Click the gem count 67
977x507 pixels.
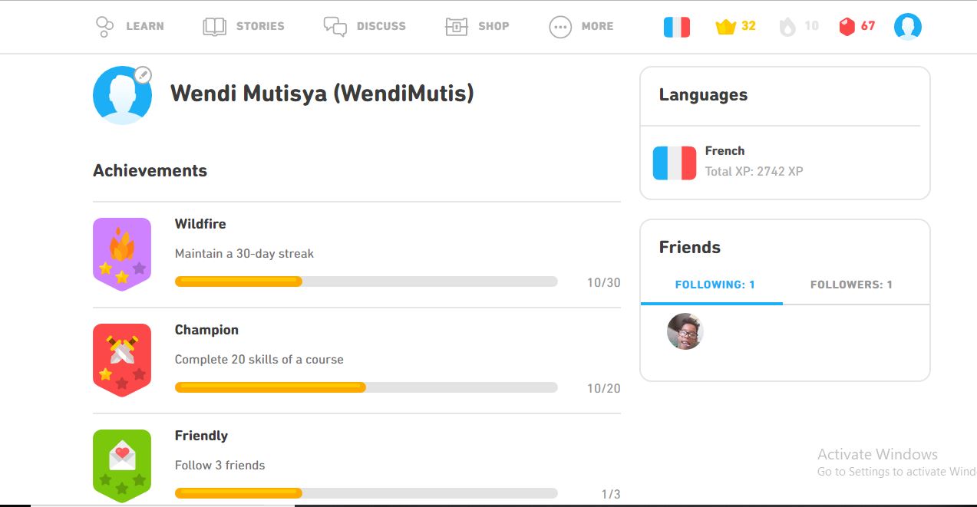click(868, 26)
